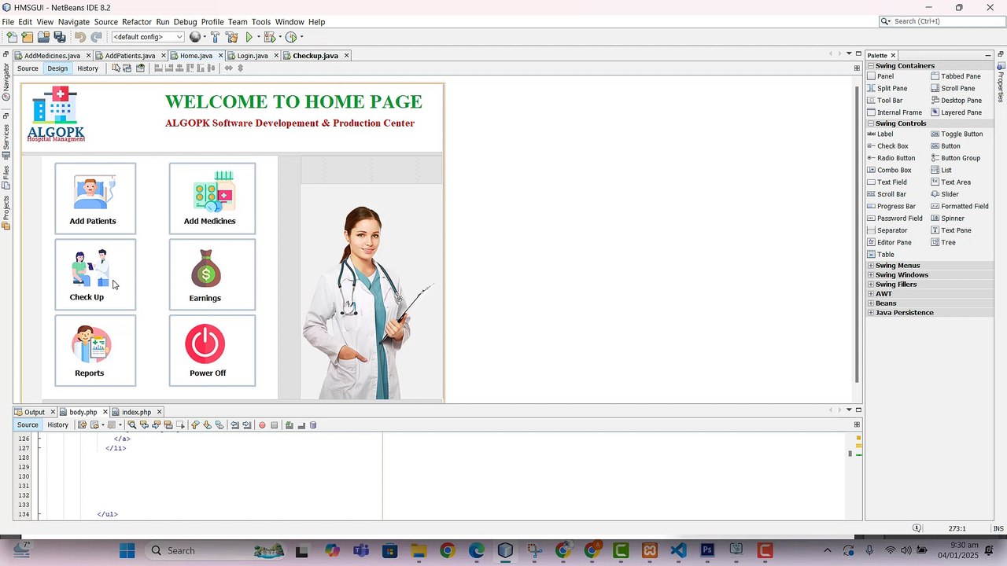Screen dimensions: 1007x566
Task: Pick the Check Box component from palette
Action: click(887, 146)
